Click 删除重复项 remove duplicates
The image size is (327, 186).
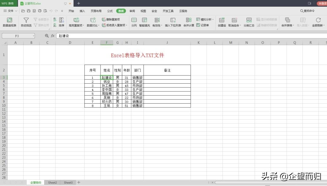tap(111, 19)
